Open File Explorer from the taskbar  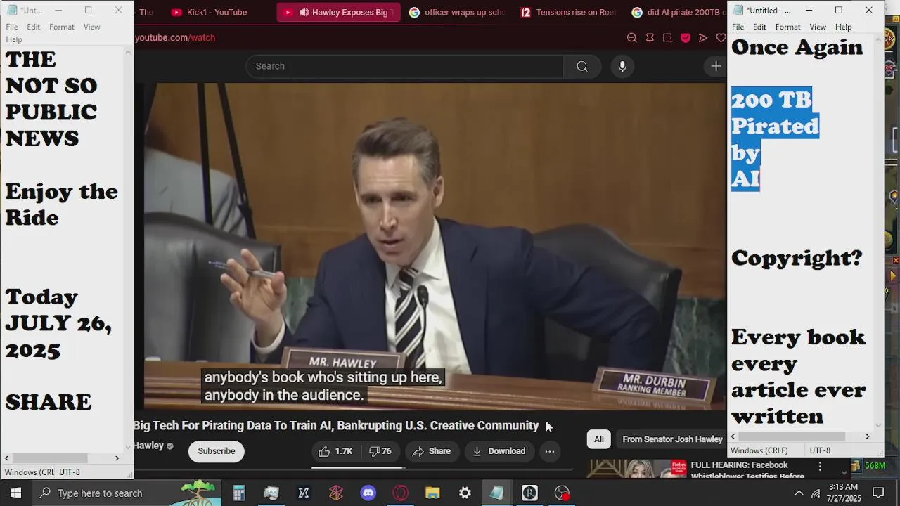point(432,493)
